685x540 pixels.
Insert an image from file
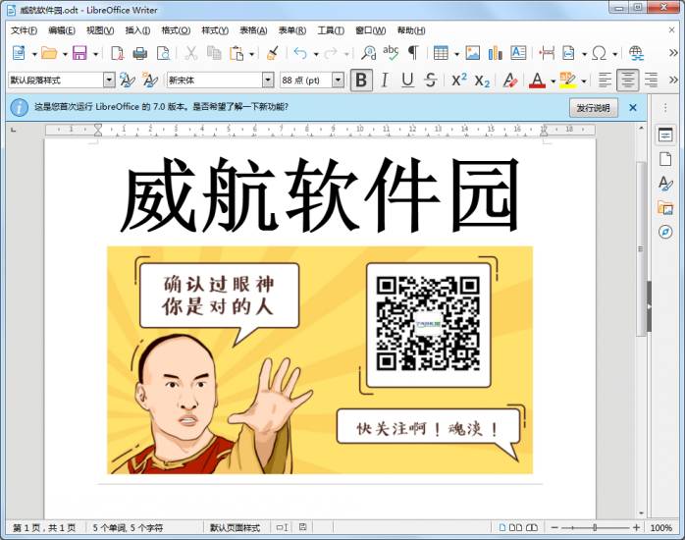point(472,53)
